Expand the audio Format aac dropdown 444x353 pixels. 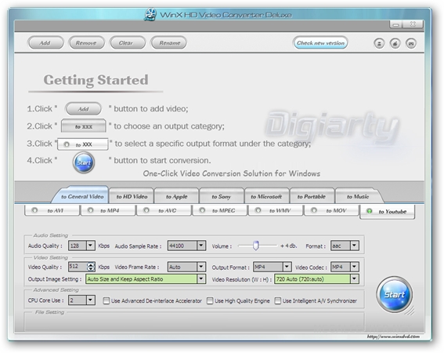355,246
